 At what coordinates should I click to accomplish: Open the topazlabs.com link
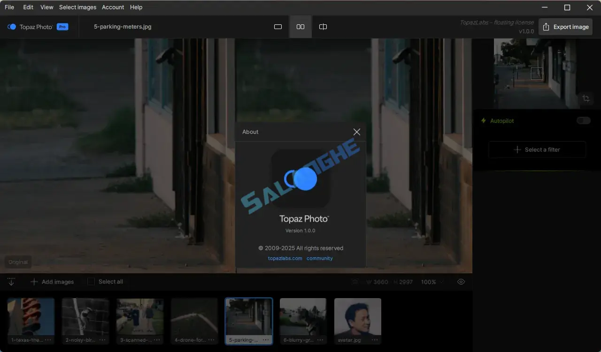(x=284, y=258)
